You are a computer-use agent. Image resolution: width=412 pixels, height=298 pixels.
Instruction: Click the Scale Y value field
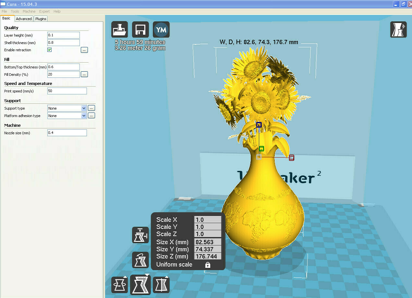(x=208, y=227)
